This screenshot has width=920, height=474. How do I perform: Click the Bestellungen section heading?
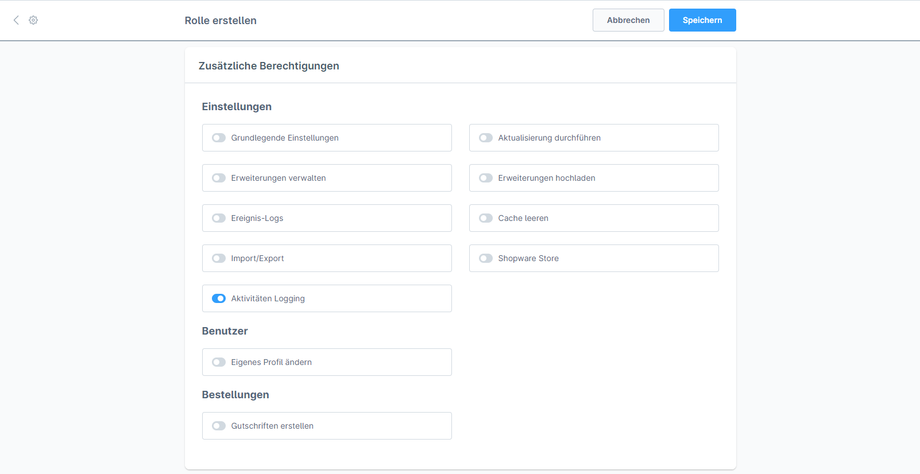[x=235, y=395]
